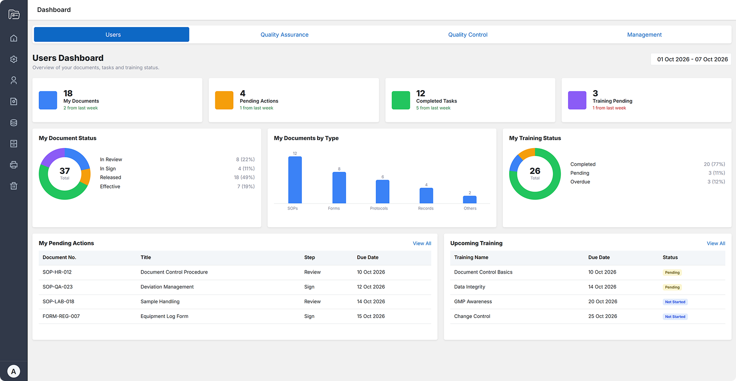Viewport: 736px width, 381px height.
Task: Switch to the Users tab
Action: [x=112, y=34]
